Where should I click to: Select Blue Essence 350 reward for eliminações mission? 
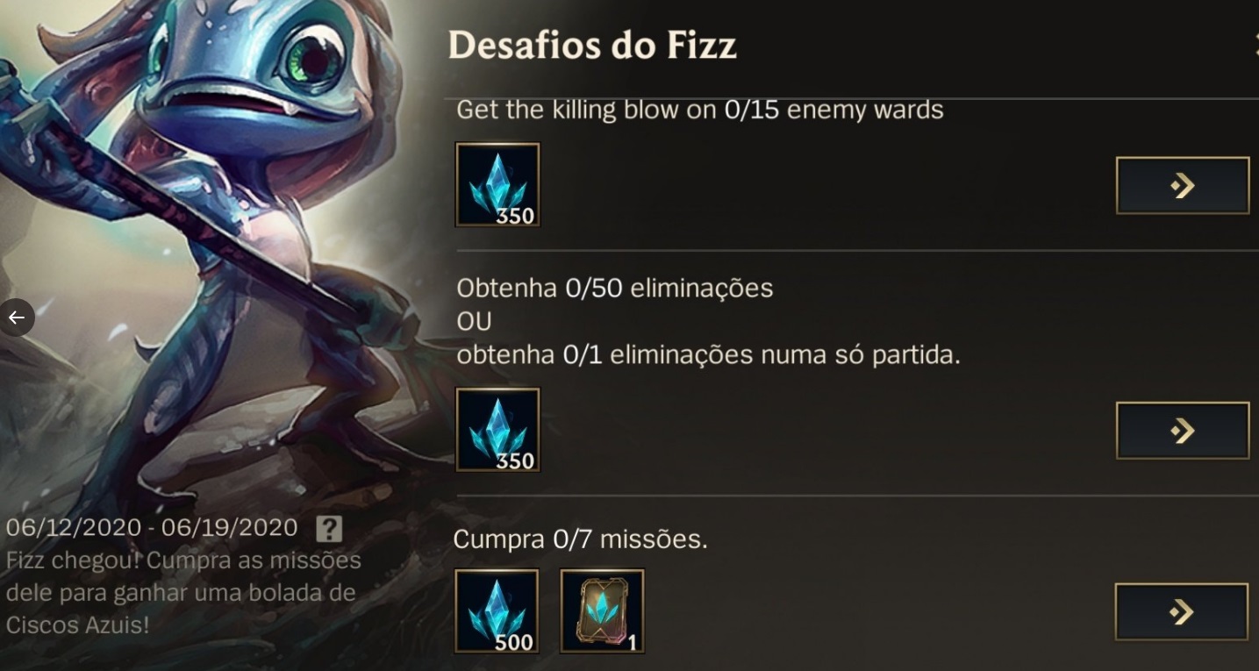497,430
